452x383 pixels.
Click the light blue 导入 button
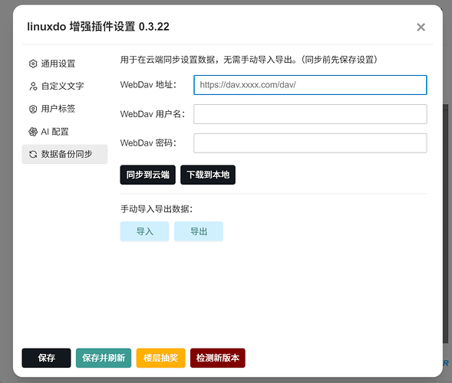(x=144, y=231)
